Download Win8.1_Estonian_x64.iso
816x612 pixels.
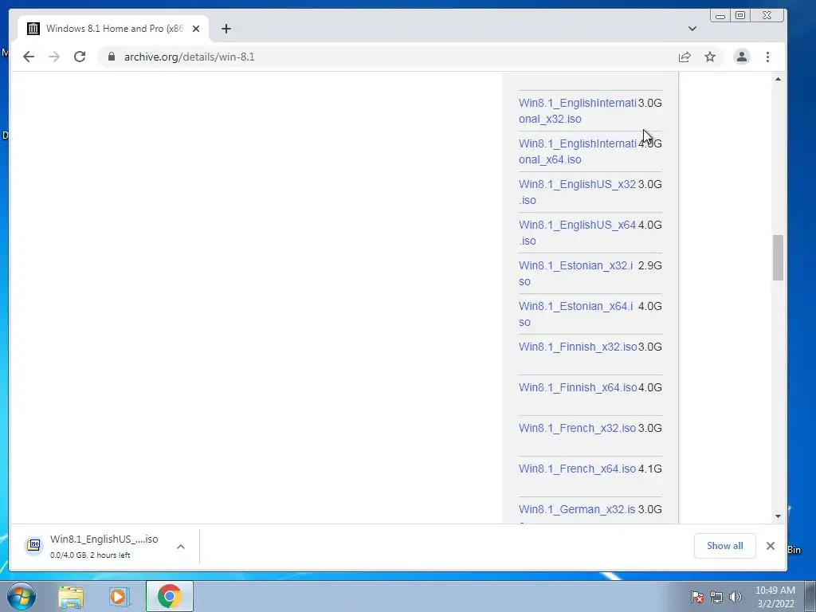point(575,314)
